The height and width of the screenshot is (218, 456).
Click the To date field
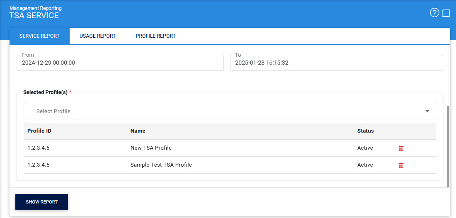pos(336,63)
